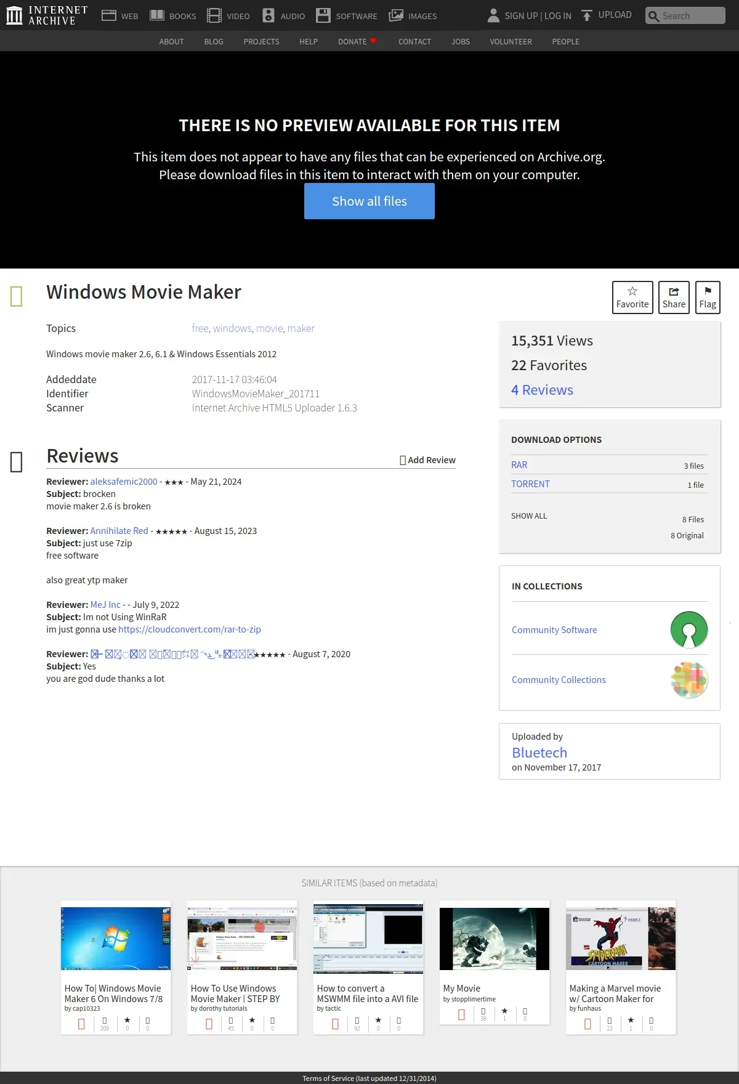This screenshot has height=1084, width=739.
Task: Open the Help menu item
Action: [x=309, y=41]
